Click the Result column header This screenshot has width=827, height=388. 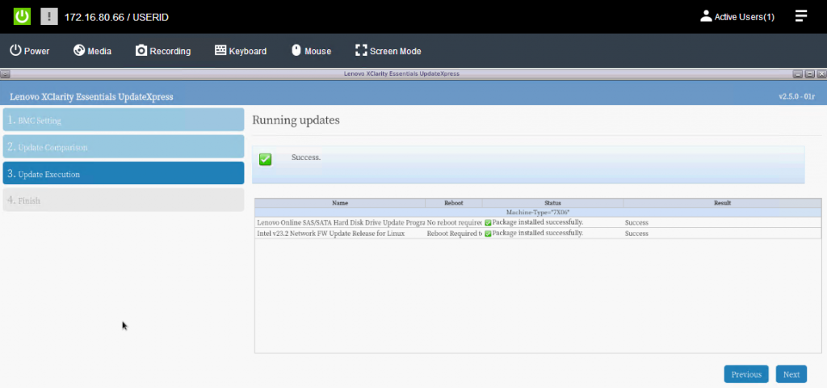(723, 203)
